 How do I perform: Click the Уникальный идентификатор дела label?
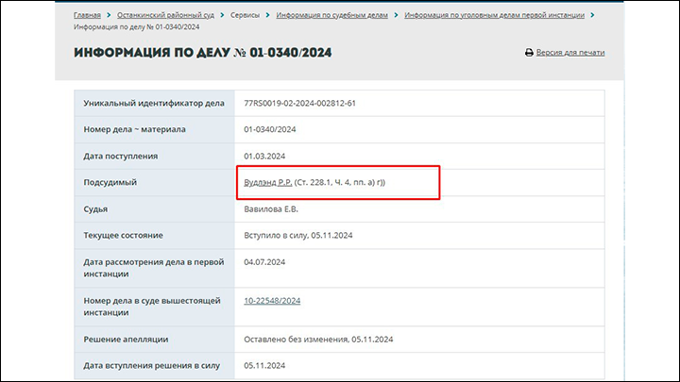click(x=154, y=103)
